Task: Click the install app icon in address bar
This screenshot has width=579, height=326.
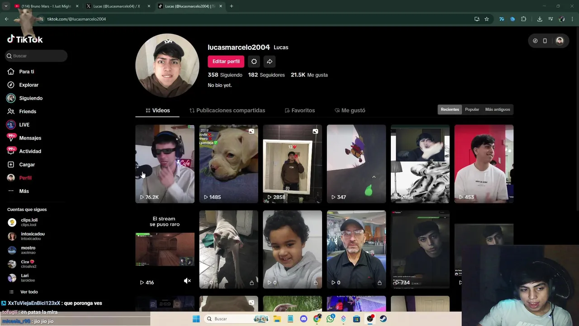Action: point(477,19)
